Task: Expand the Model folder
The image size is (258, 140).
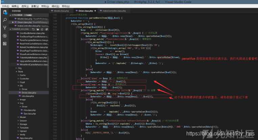Action: 23,117
